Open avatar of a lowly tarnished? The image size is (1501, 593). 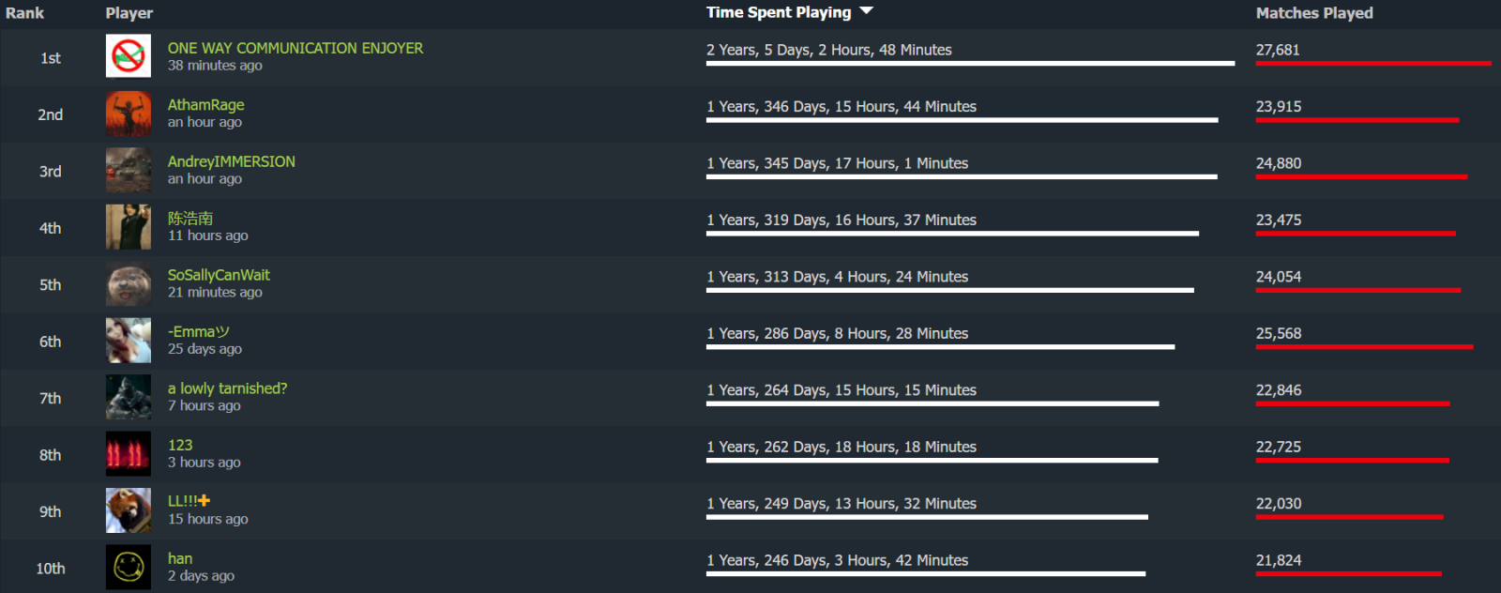(x=128, y=397)
